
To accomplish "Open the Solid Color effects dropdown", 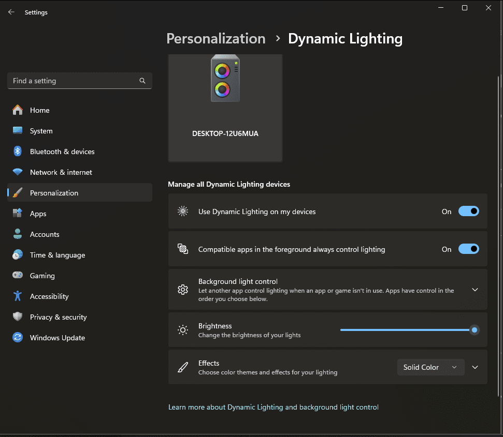I will [x=430, y=367].
